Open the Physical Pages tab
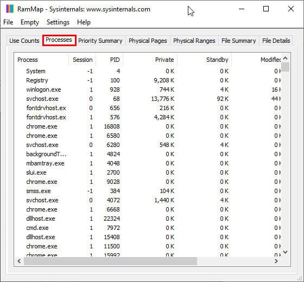The height and width of the screenshot is (282, 304). pos(148,41)
